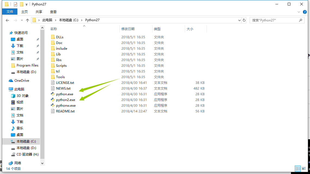Image resolution: width=310 pixels, height=174 pixels.
Task: Select the NEWS.txt file icon
Action: coord(53,88)
